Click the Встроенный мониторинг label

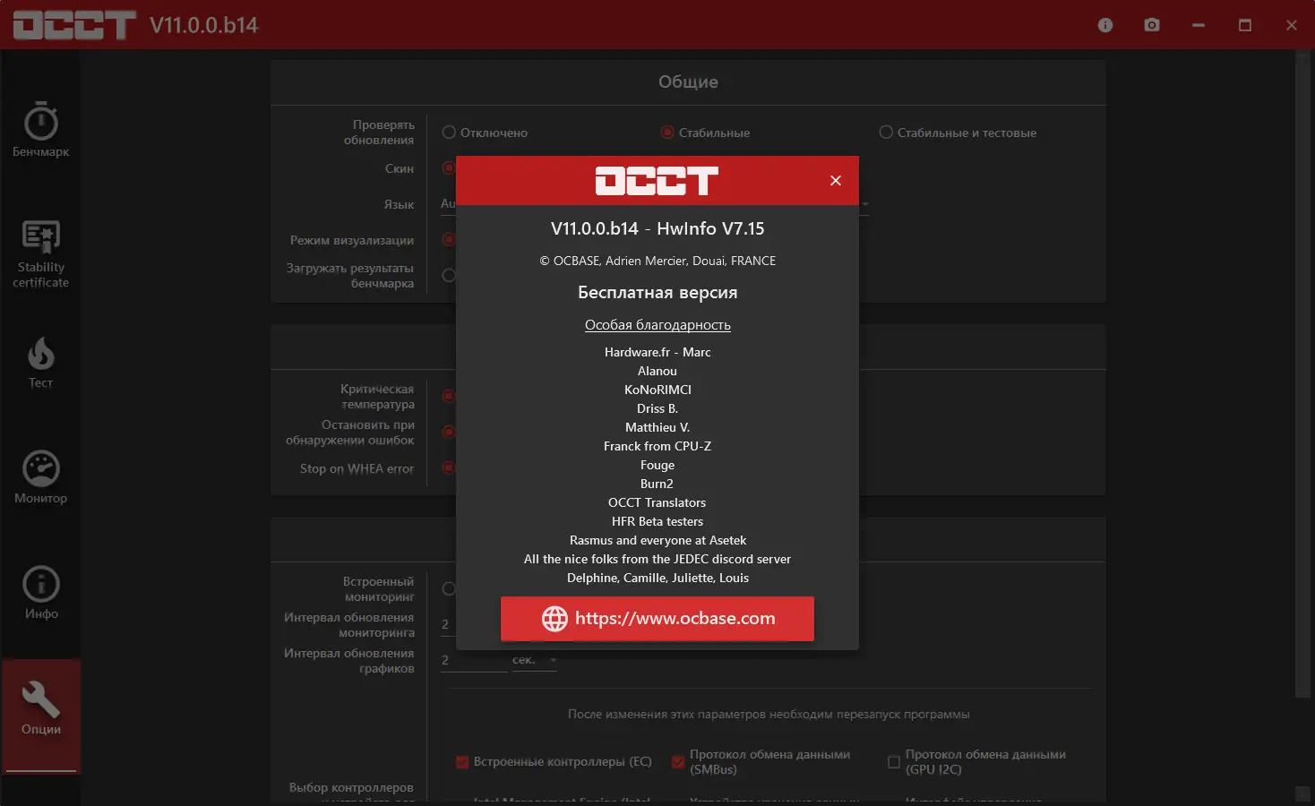click(379, 589)
